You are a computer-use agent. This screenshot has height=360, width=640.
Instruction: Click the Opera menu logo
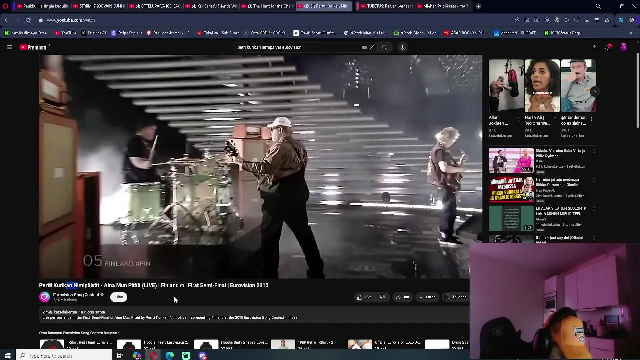6,6
